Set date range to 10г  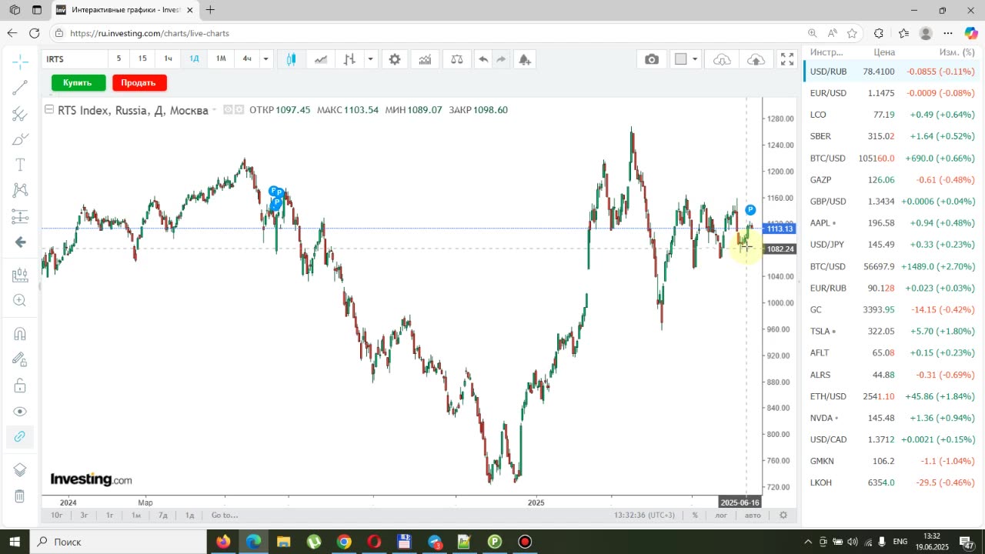coord(57,516)
